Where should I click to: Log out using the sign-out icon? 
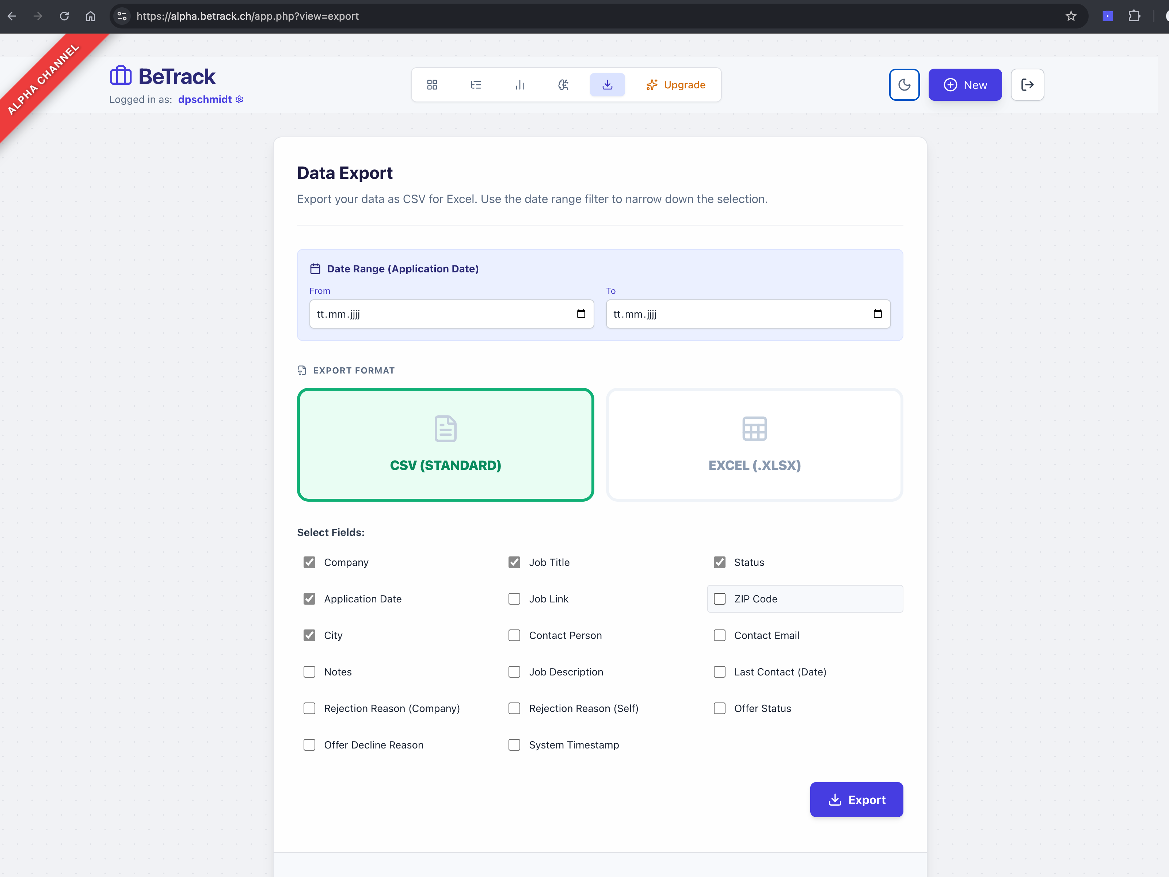coord(1027,85)
